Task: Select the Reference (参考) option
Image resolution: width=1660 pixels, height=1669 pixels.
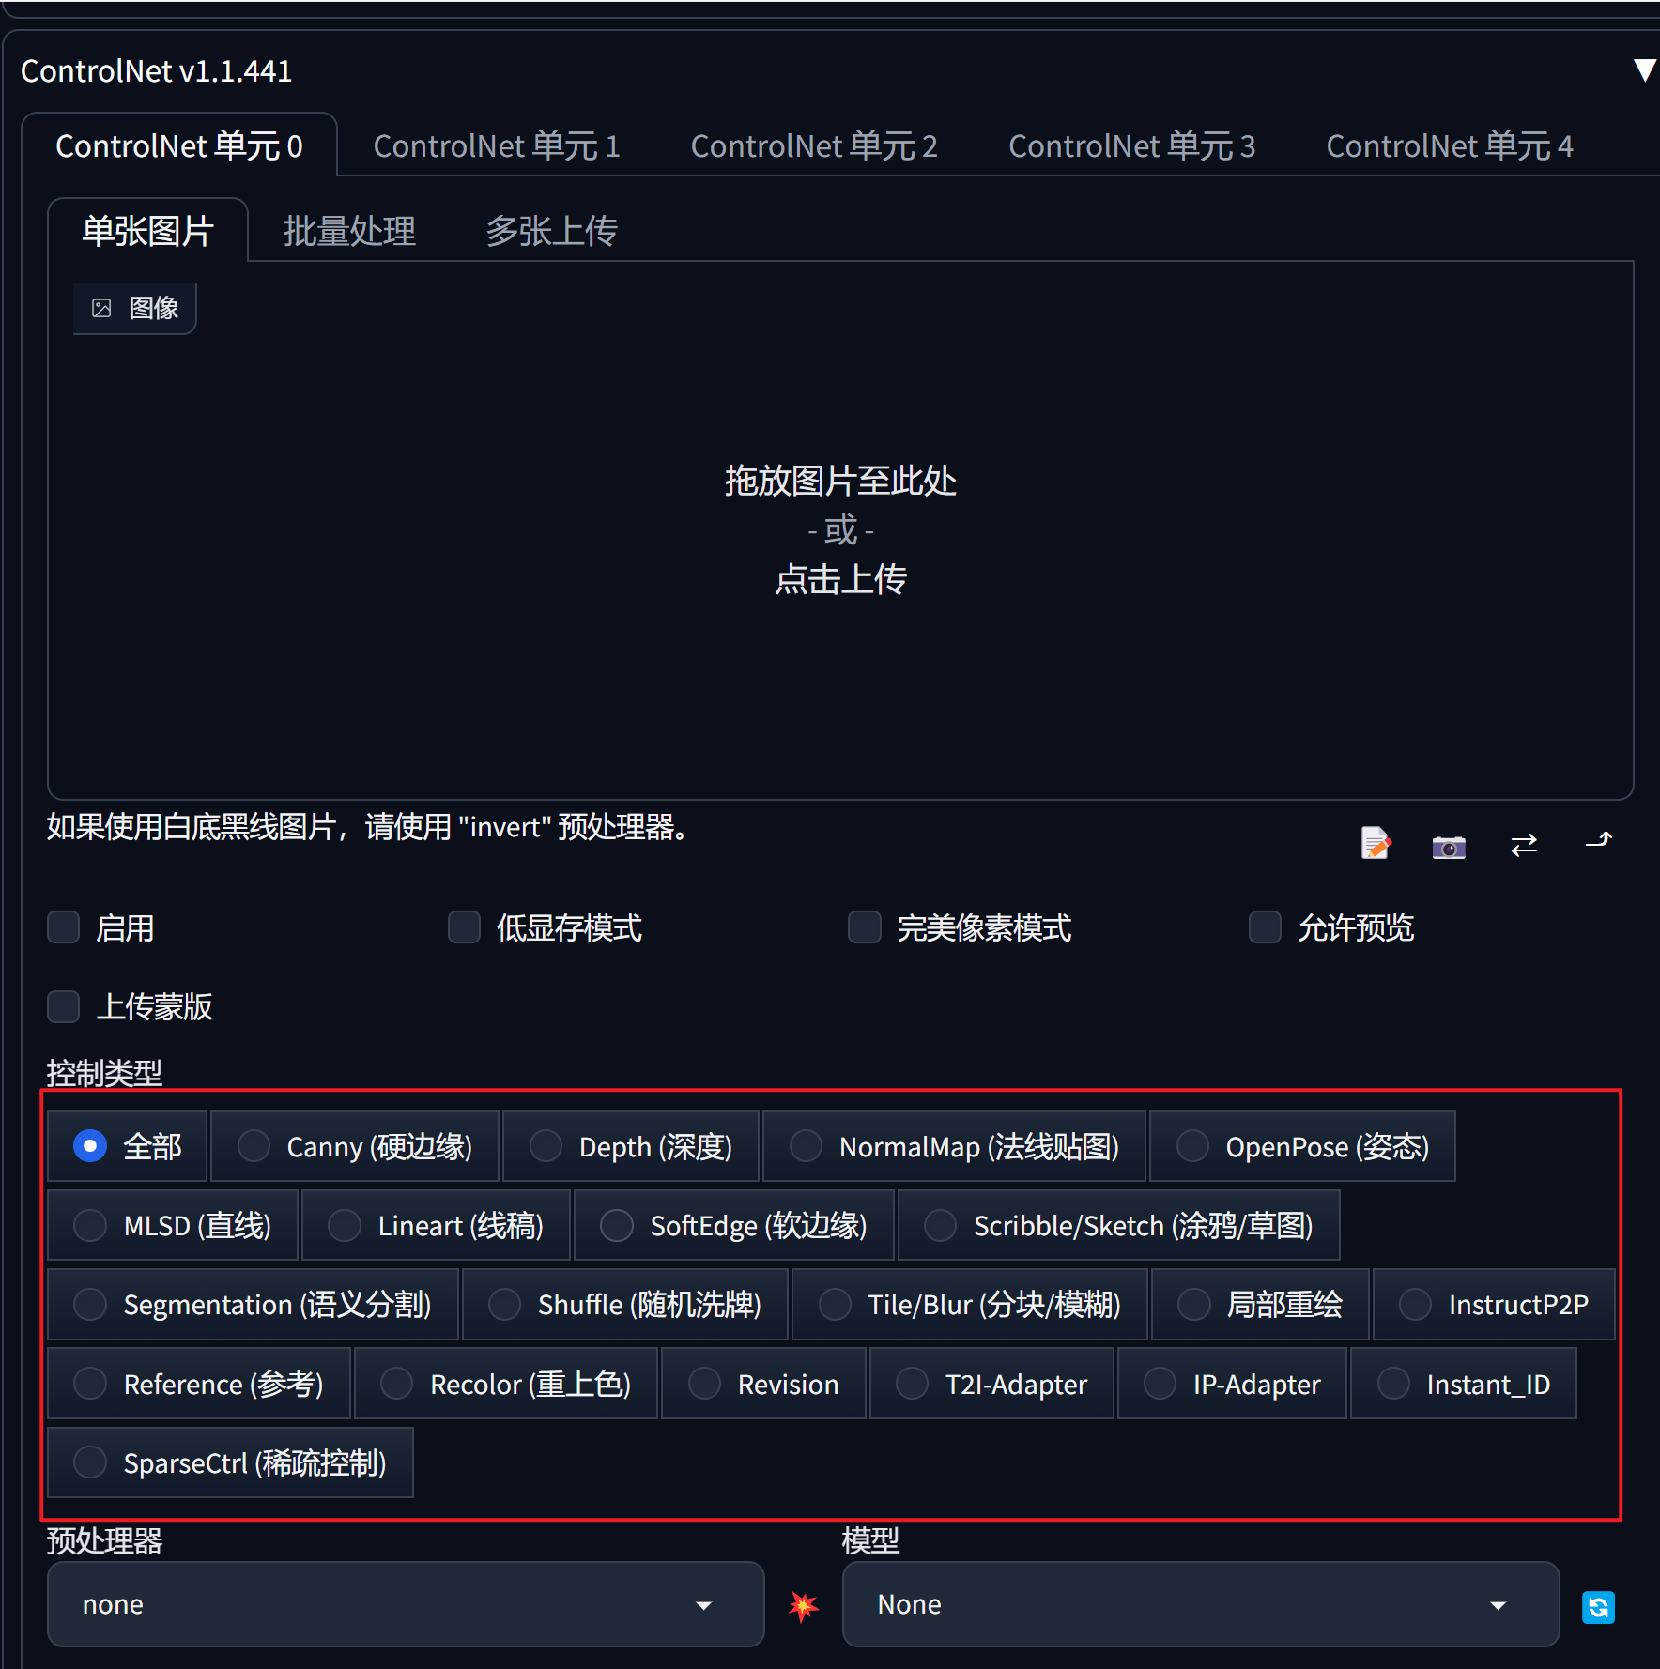Action: point(199,1384)
